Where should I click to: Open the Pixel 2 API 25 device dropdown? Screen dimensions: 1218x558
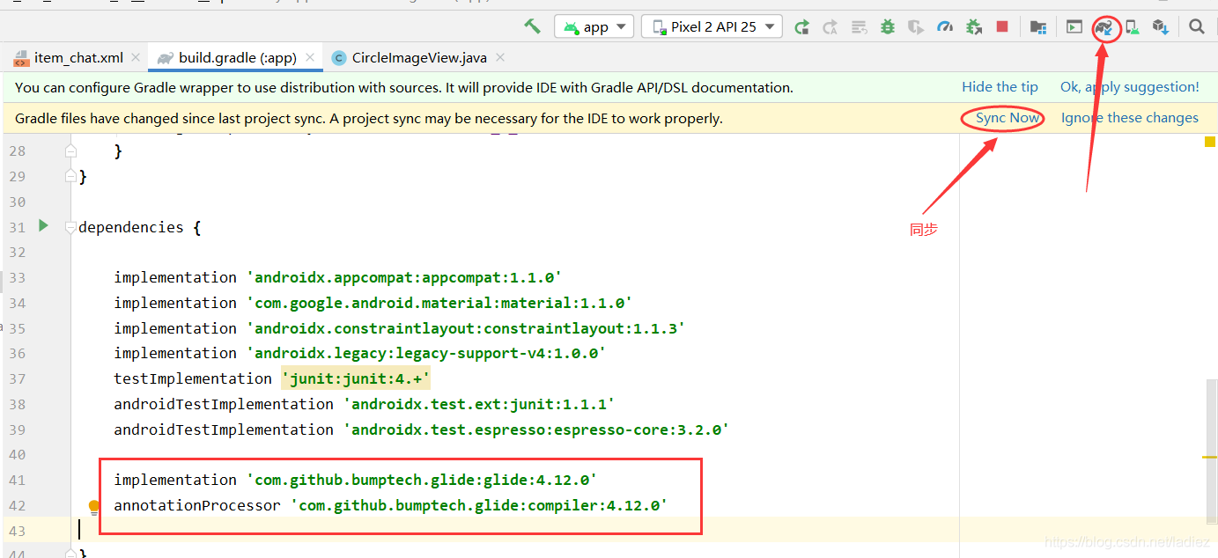click(x=712, y=26)
